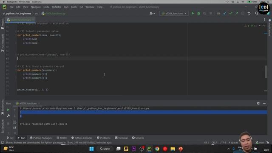272x153 pixels.
Task: Open Chrome from the taskbar
Action: pos(157,149)
